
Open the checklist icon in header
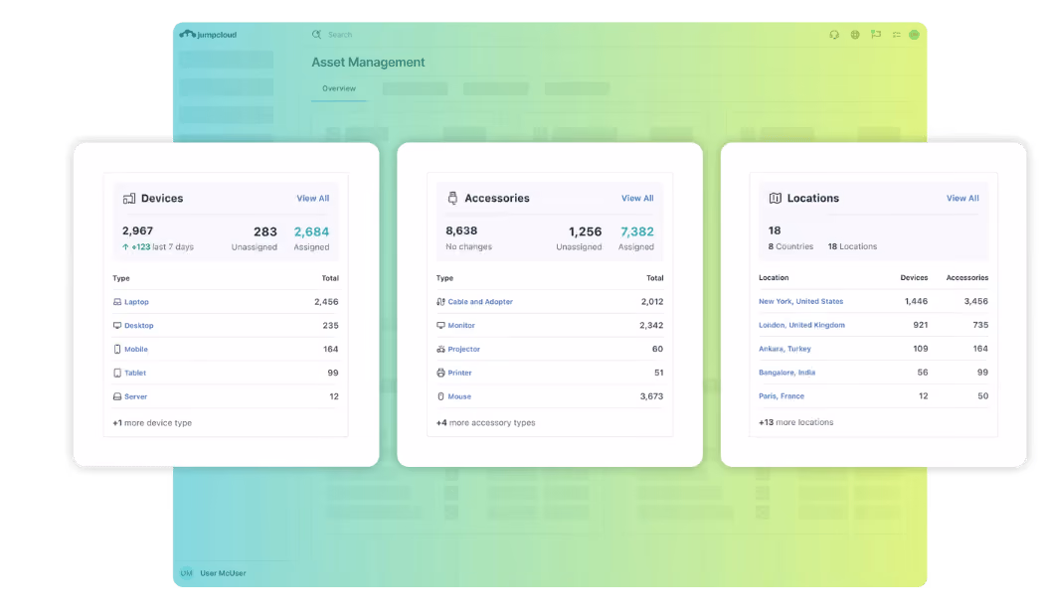tap(897, 35)
